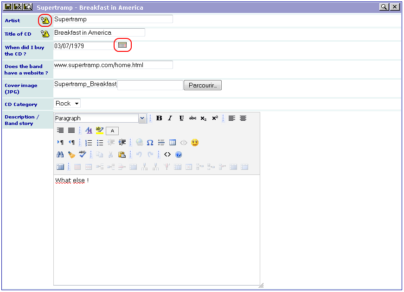Apply Italic formatting
The height and width of the screenshot is (292, 404).
click(170, 118)
